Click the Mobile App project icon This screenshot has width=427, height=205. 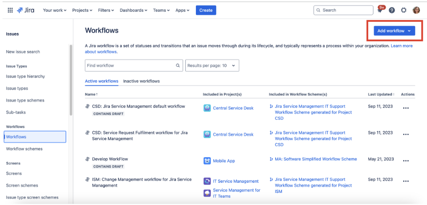click(x=207, y=161)
